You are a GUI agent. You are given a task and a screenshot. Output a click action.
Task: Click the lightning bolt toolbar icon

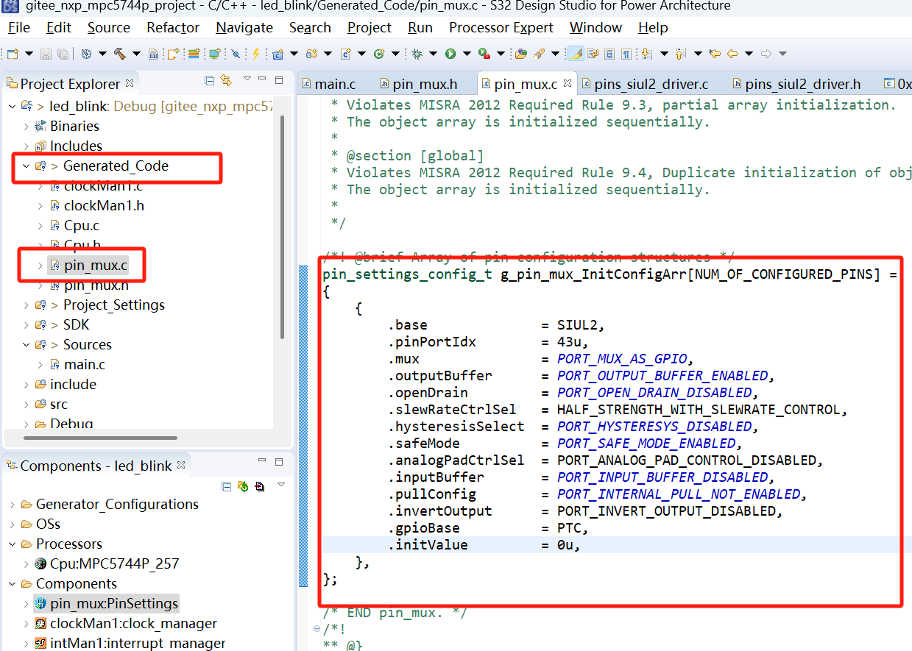tap(255, 54)
